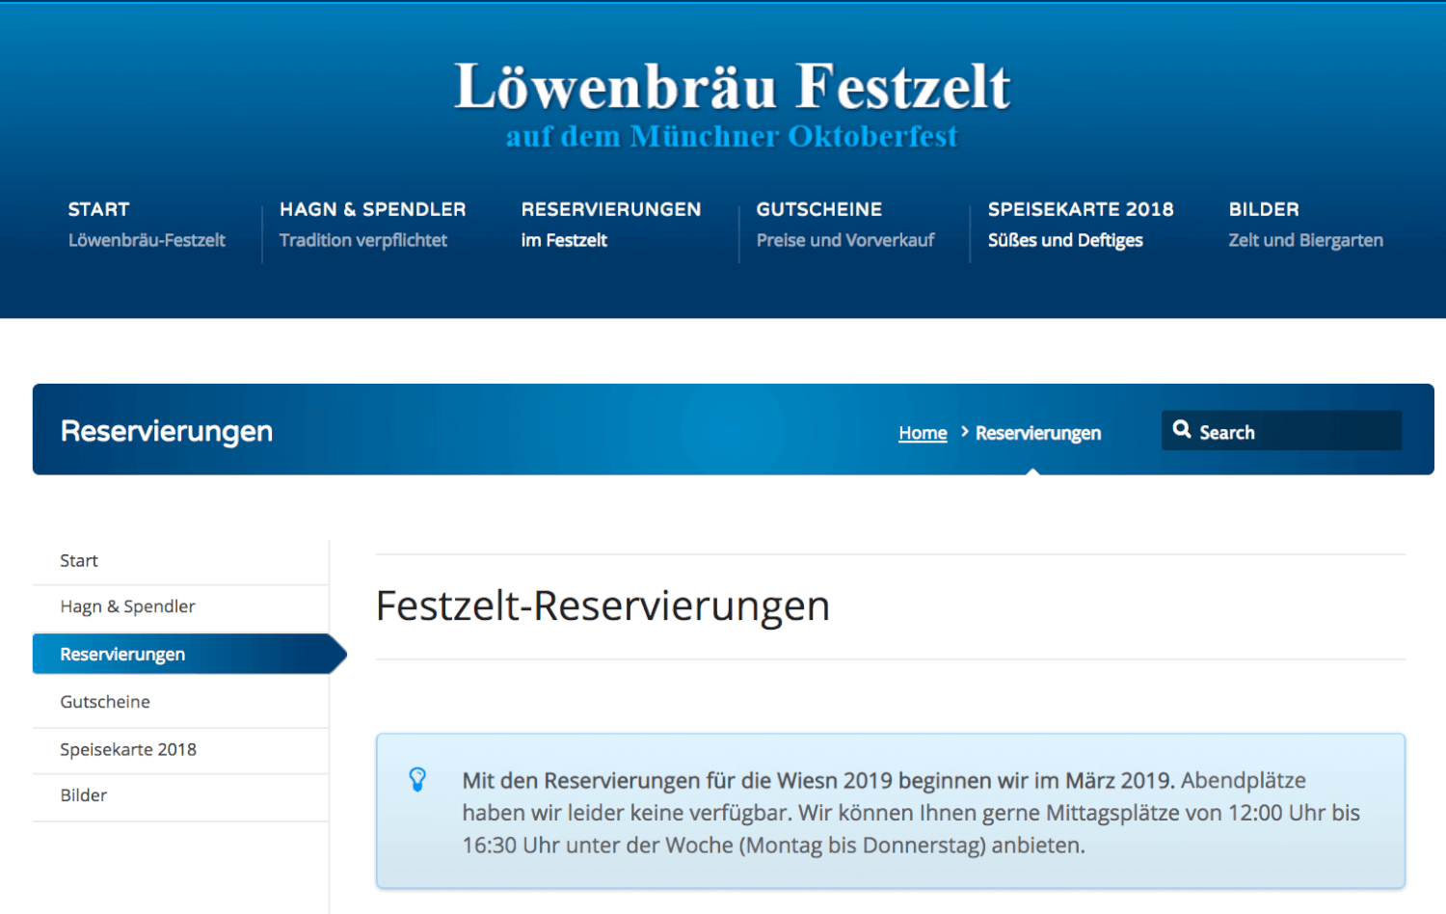This screenshot has height=914, width=1446.
Task: Focus the Search input field
Action: [x=1281, y=431]
